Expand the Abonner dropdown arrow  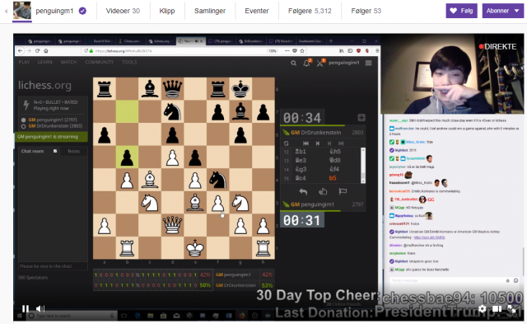(516, 11)
